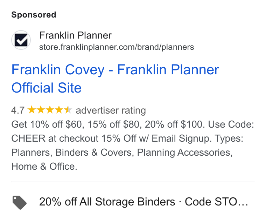Click the Franklin Planner checkmark logo icon
266x223 pixels.
pos(21,40)
